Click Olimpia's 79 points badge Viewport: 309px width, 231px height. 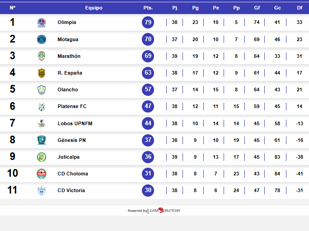point(148,23)
